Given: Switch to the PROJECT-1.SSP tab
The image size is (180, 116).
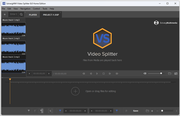Looking at the screenshot, I should pos(51,15).
